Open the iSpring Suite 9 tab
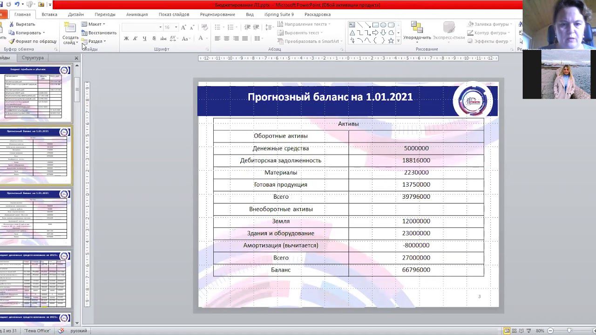 tap(279, 14)
